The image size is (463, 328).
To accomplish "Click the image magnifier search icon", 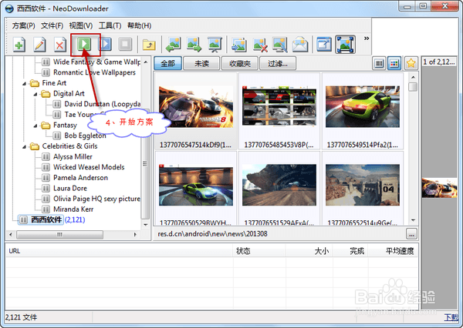I will coord(279,45).
